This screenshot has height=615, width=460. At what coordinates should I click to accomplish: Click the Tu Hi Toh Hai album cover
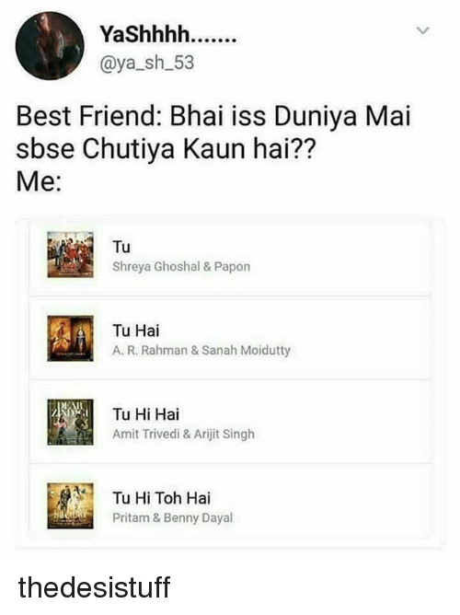tap(71, 505)
